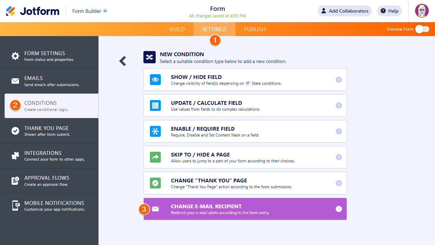Click the Update / Calculate Field calculator icon

(155, 105)
